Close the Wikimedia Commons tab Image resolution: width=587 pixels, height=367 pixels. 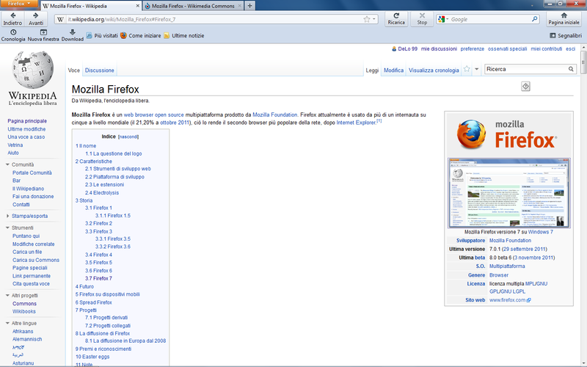tap(240, 6)
